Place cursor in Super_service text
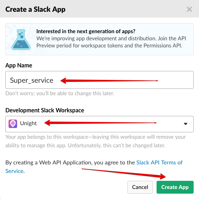 point(32,81)
